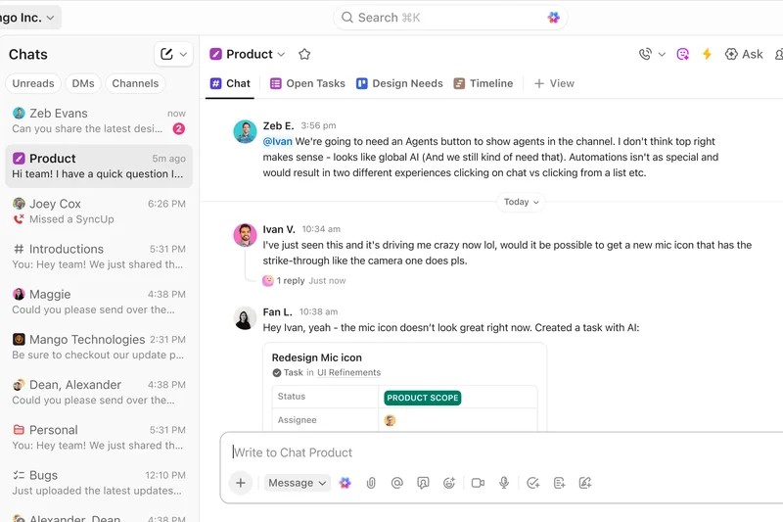This screenshot has width=783, height=522.
Task: Open the 1 reply thread link
Action: click(x=291, y=280)
